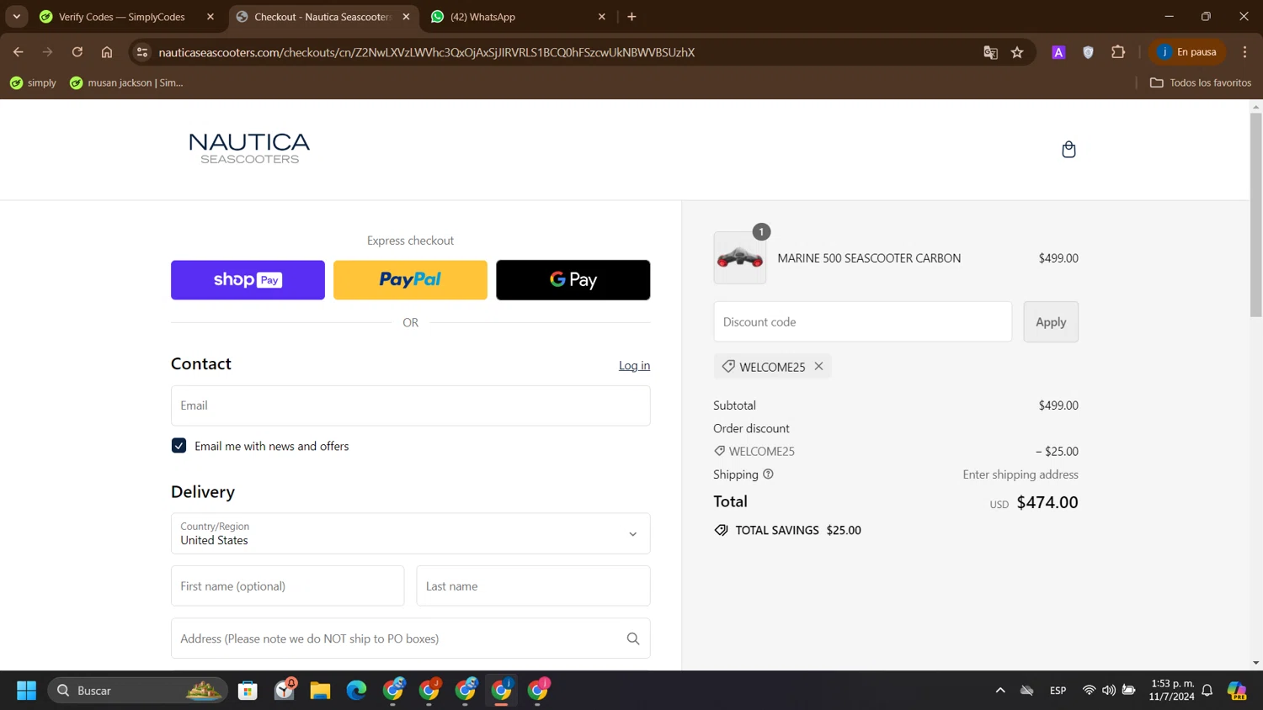Click the Marine 500 Seascooter thumbnail
The image size is (1263, 710).
click(740, 257)
